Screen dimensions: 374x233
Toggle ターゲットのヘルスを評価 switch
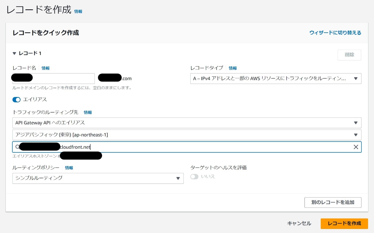point(194,177)
